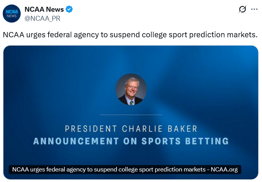
Task: Click the Grok slashed-circle icon
Action: coord(242,9)
